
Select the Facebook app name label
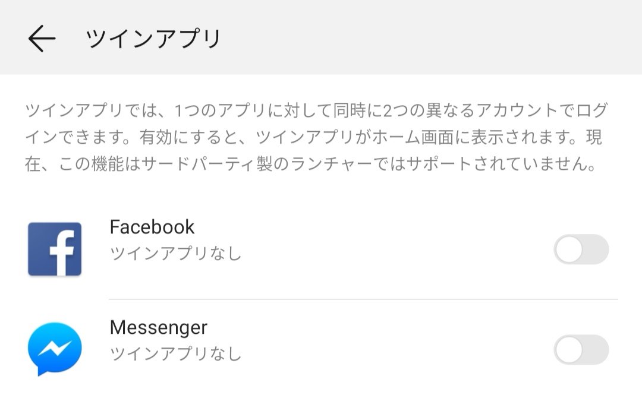pyautogui.click(x=152, y=227)
